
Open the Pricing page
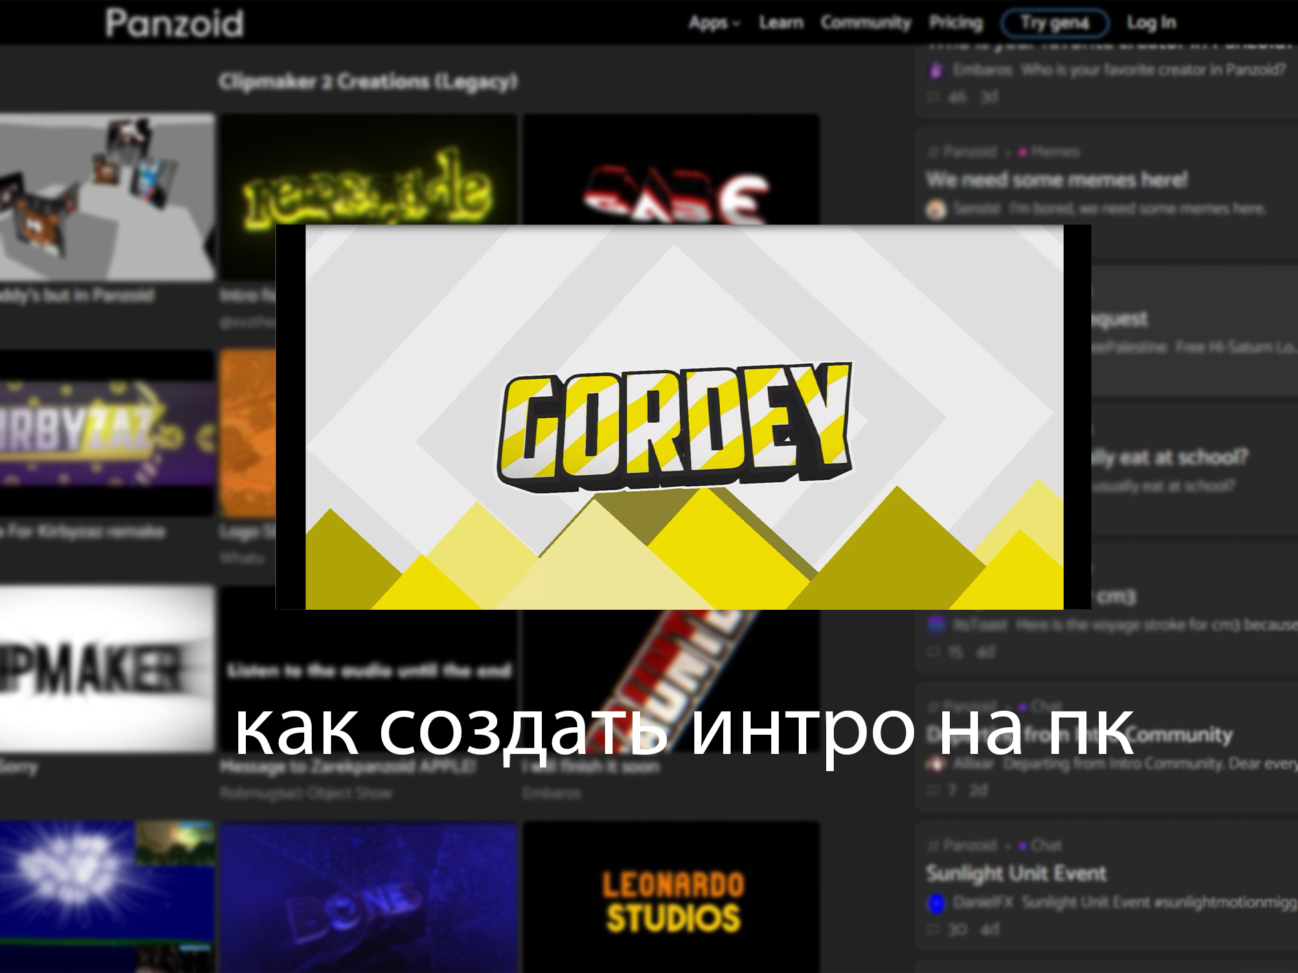pos(956,23)
